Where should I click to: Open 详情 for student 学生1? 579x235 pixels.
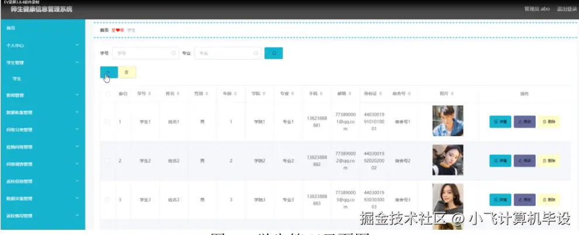[x=501, y=122]
